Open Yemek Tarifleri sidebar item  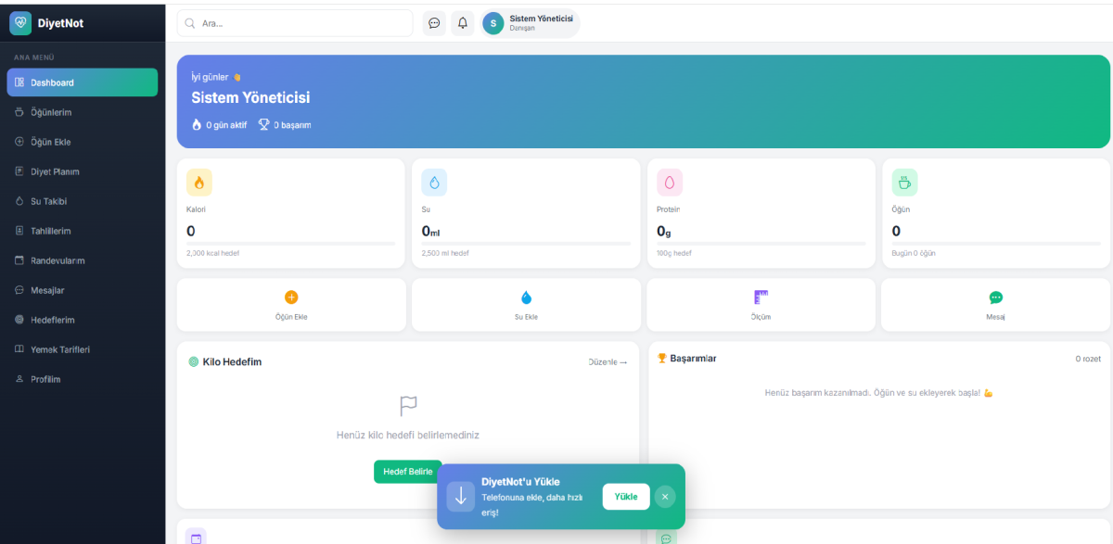point(59,349)
